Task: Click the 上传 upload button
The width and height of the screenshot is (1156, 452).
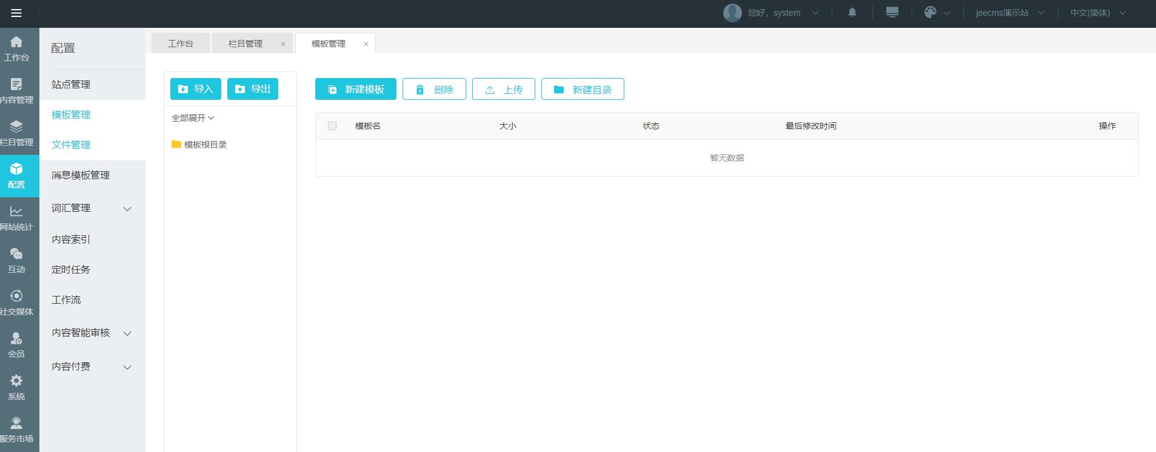Action: click(504, 89)
